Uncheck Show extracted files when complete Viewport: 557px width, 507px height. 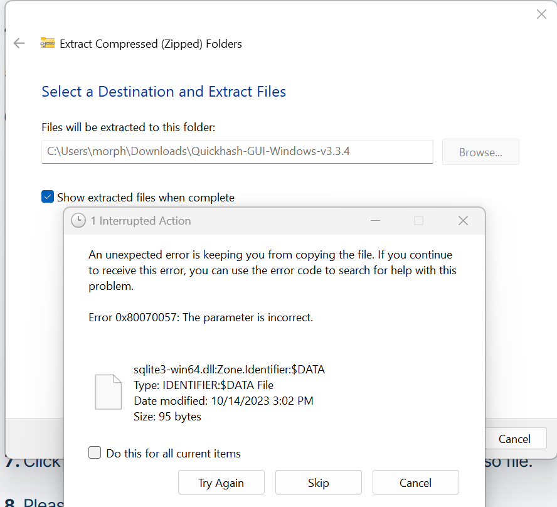pos(48,197)
